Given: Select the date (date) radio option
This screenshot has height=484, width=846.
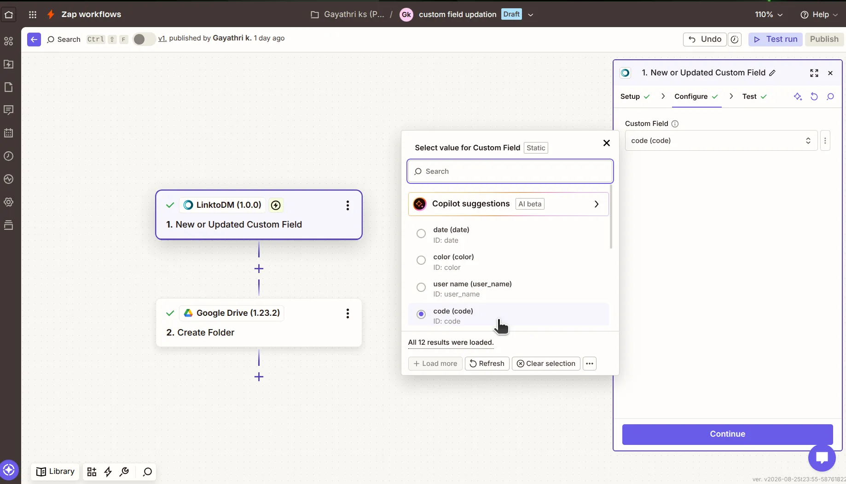Looking at the screenshot, I should 421,233.
